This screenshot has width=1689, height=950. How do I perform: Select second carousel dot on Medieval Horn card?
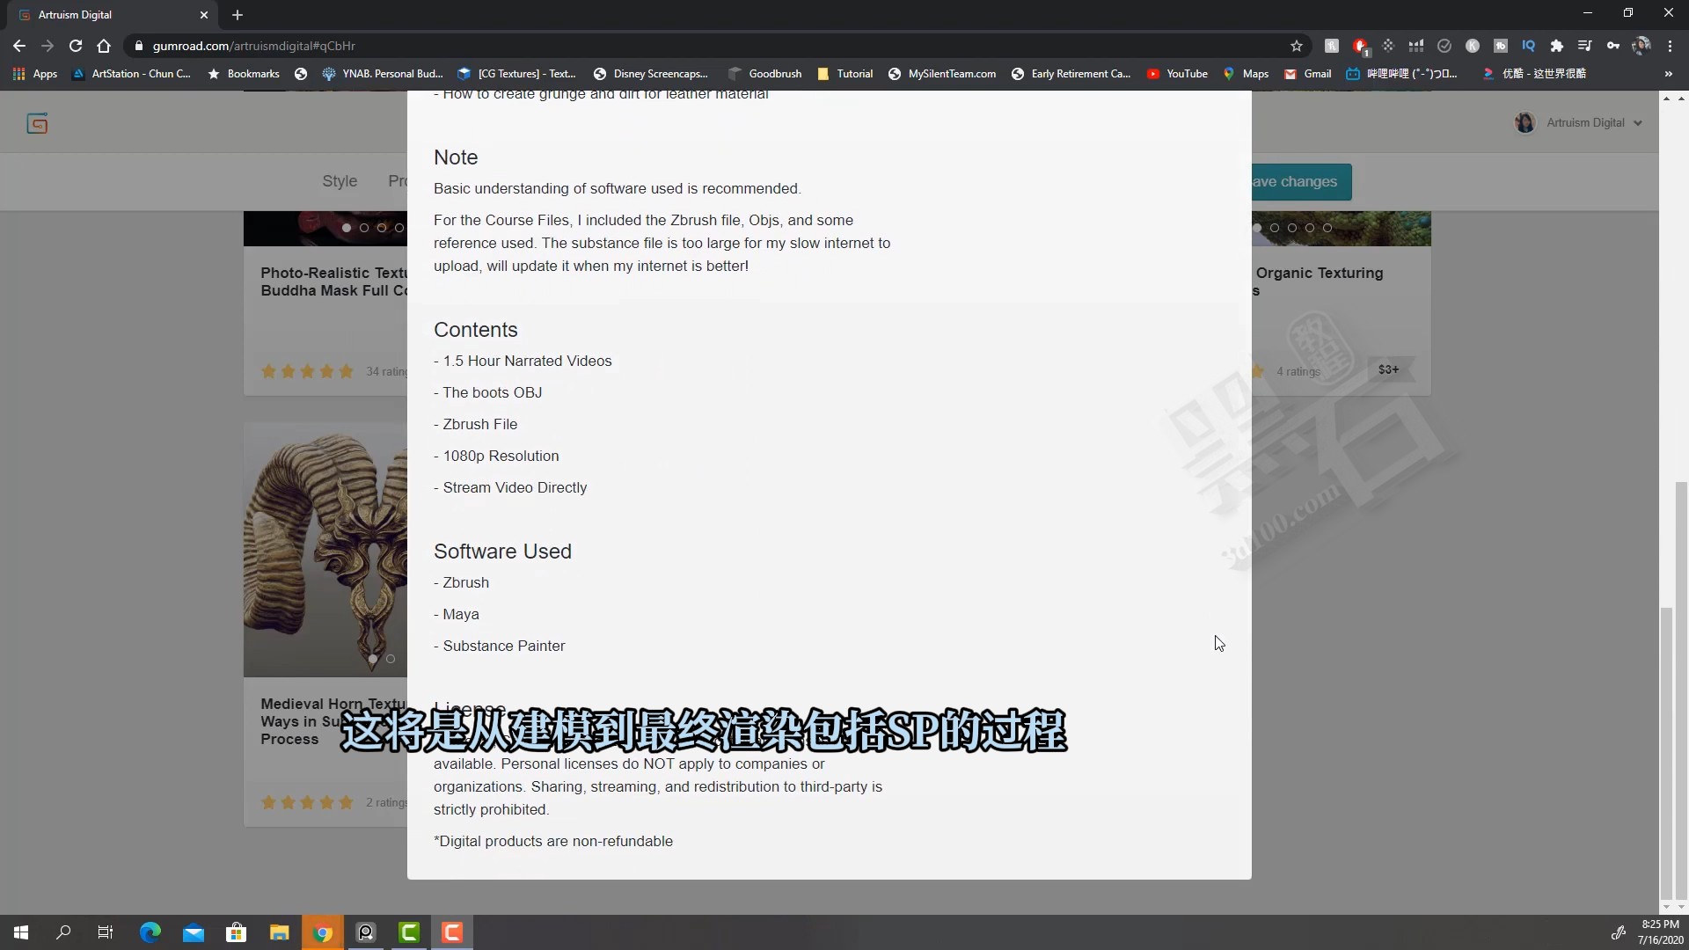(391, 659)
